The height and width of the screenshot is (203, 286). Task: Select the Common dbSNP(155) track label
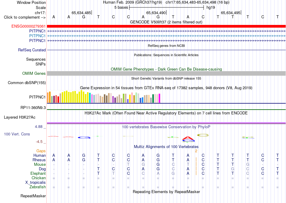26,83
